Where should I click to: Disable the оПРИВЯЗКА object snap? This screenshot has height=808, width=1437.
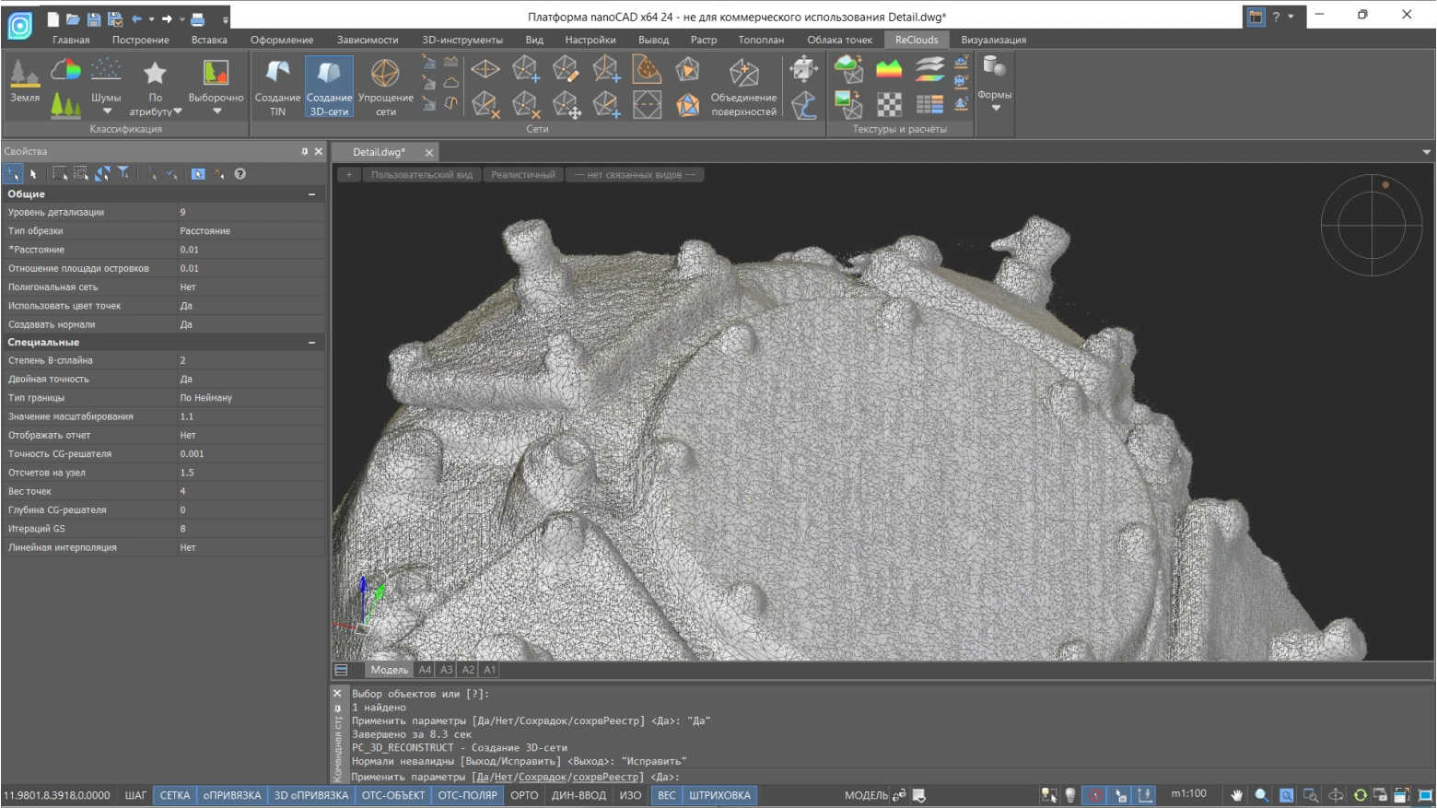[x=232, y=795]
